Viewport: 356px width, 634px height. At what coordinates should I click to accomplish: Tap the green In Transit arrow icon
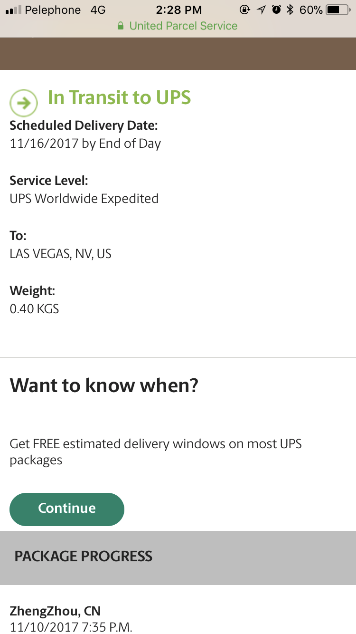pyautogui.click(x=23, y=102)
